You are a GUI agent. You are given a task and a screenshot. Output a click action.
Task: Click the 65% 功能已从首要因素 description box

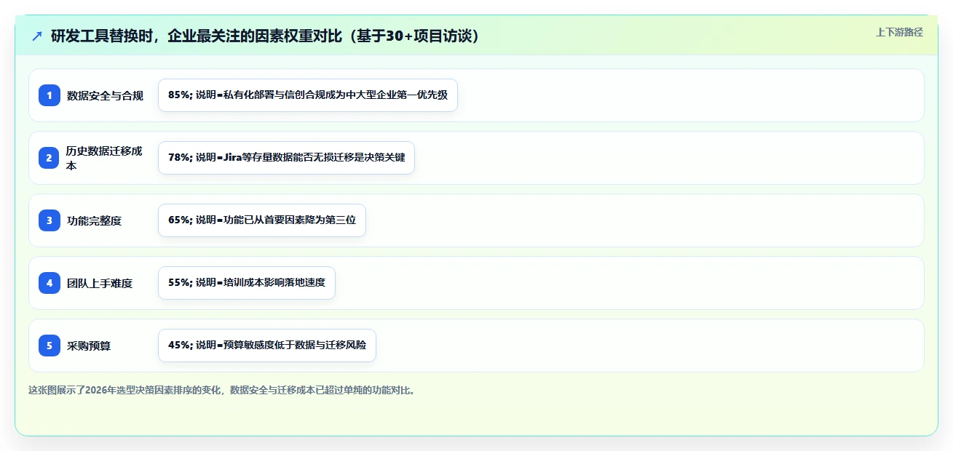(x=262, y=220)
